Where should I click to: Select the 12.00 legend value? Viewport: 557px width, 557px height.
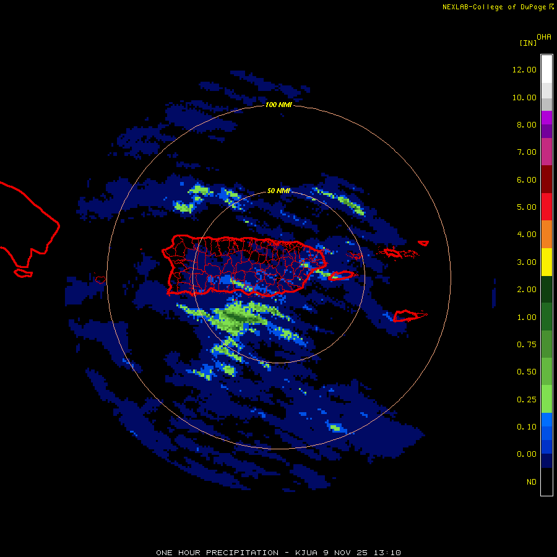[524, 69]
